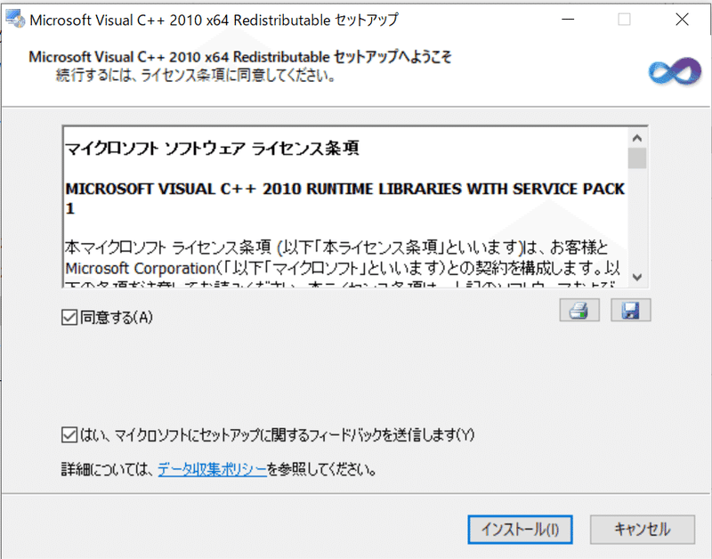This screenshot has height=559, width=712.
Task: Click the 続行するには、ライセンス条項に同意してください text
Action: pyautogui.click(x=196, y=75)
